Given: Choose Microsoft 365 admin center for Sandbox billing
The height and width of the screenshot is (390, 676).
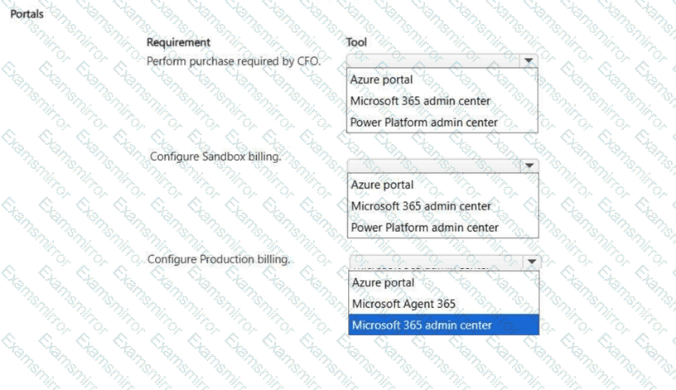Looking at the screenshot, I should [442, 206].
